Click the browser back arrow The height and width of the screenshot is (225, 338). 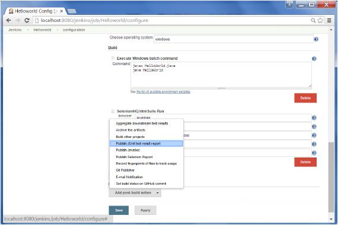pos(9,21)
